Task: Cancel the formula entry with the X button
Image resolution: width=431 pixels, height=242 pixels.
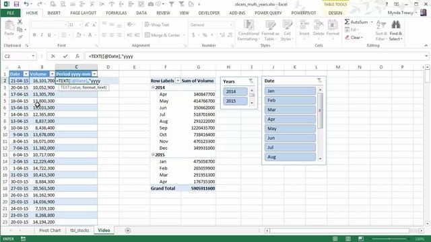Action: coord(53,56)
